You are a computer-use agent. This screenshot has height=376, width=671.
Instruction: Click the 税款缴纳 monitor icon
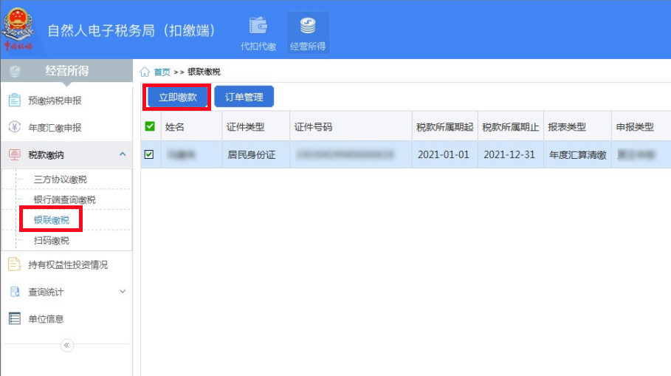pyautogui.click(x=14, y=154)
